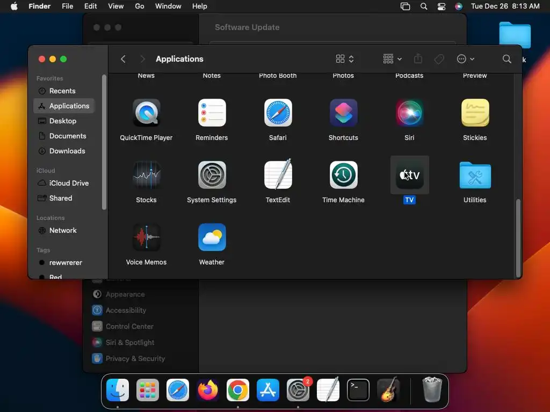Select Shared in Finder sidebar
550x412 pixels.
pyautogui.click(x=64, y=198)
